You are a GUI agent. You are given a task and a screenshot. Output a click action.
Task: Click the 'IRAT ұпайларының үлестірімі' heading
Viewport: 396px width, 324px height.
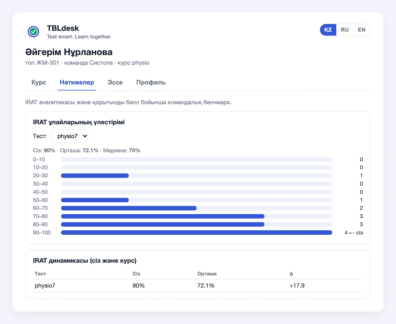[79, 122]
